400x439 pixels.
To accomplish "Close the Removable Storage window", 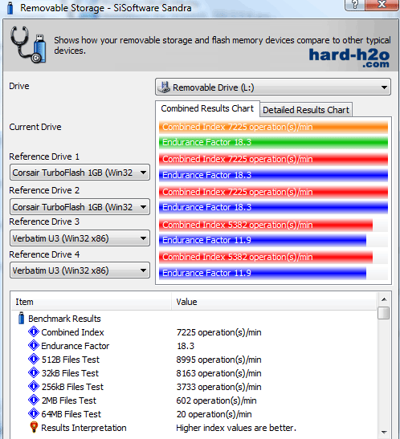I will click(382, 5).
